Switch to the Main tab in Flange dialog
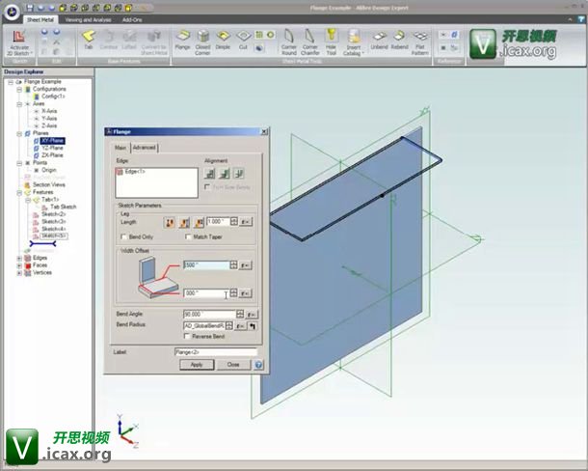This screenshot has height=471, width=588. [120, 148]
